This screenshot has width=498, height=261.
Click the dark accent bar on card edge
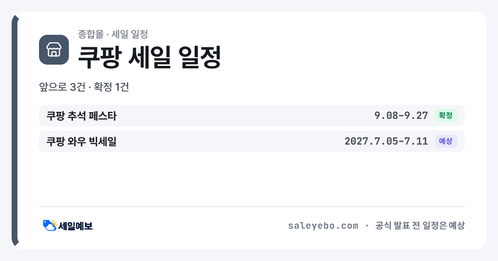[x=15, y=130]
